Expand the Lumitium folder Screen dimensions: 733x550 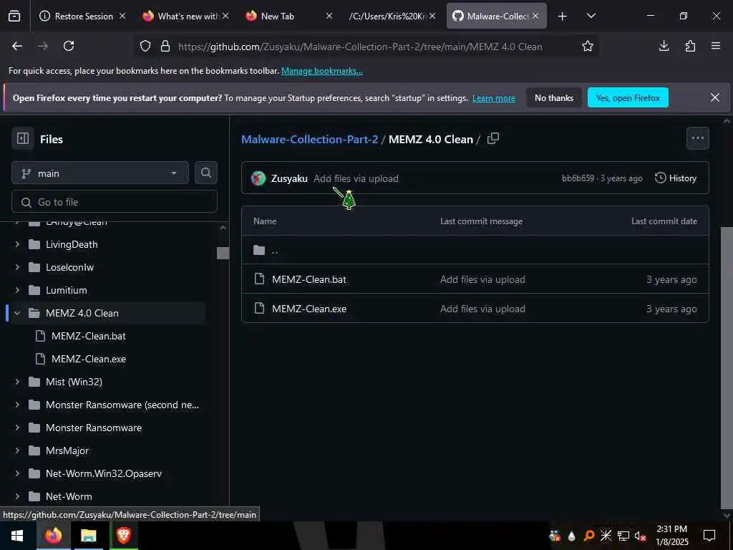point(17,291)
